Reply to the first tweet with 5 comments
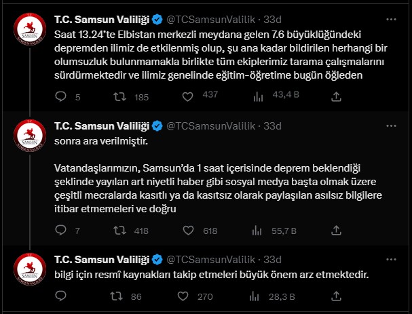412x314 pixels. [x=60, y=96]
